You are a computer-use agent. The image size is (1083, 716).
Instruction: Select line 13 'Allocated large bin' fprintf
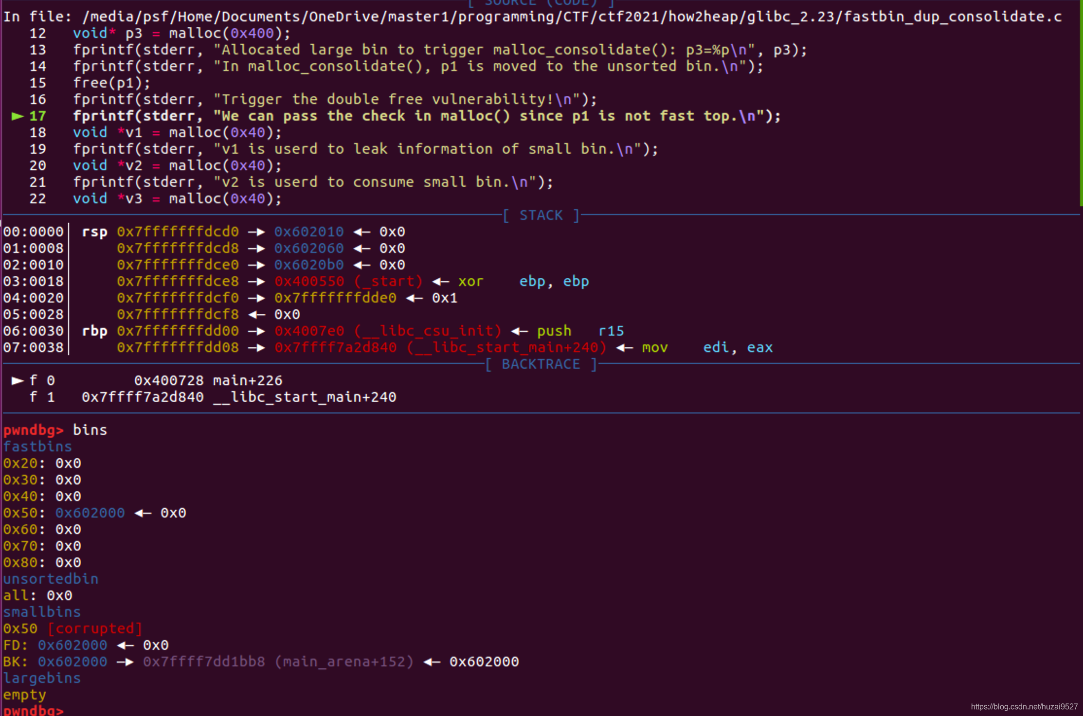[440, 50]
